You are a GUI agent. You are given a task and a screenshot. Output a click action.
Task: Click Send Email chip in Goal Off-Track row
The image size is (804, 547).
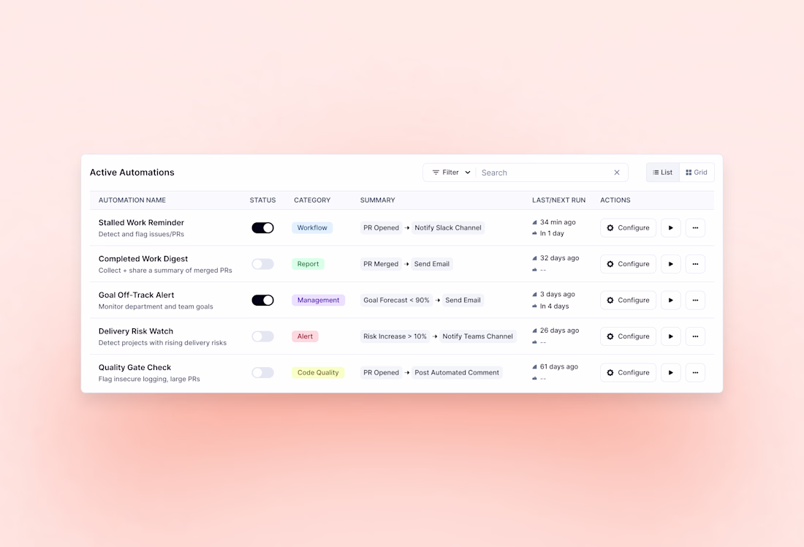coord(463,300)
